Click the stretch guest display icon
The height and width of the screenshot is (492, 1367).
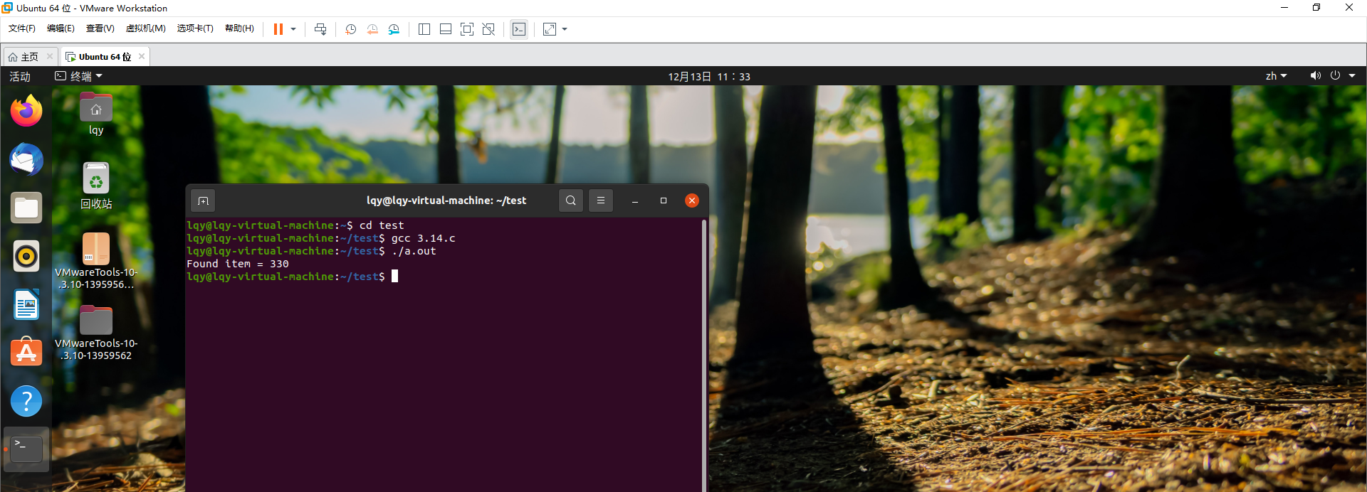pos(550,29)
